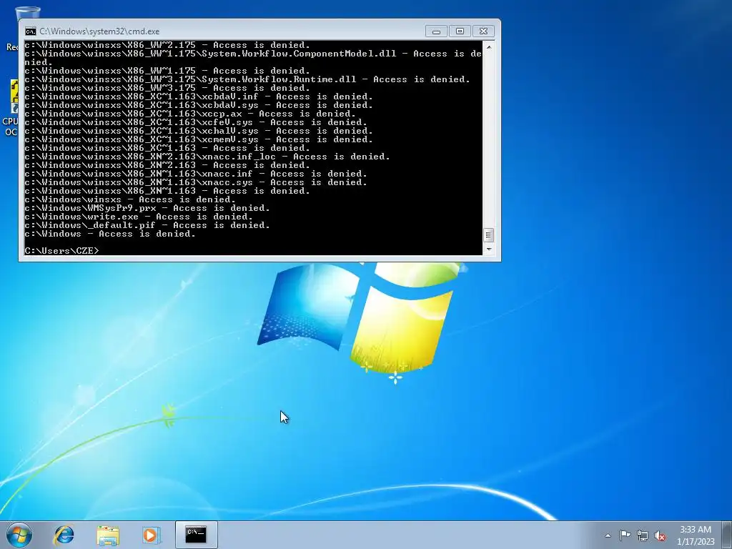Close the cmd.exe window
Image resolution: width=732 pixels, height=549 pixels.
click(484, 31)
